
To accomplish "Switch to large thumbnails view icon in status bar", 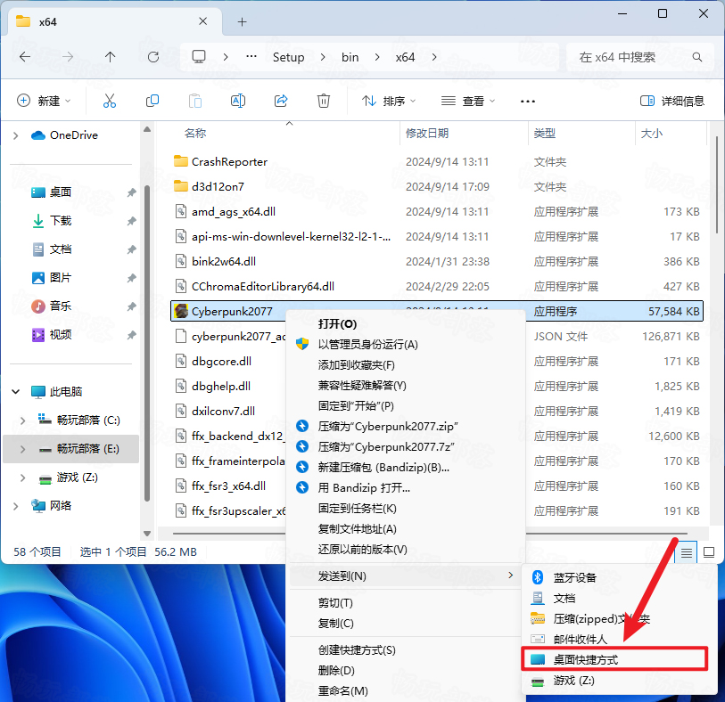I will pyautogui.click(x=708, y=552).
